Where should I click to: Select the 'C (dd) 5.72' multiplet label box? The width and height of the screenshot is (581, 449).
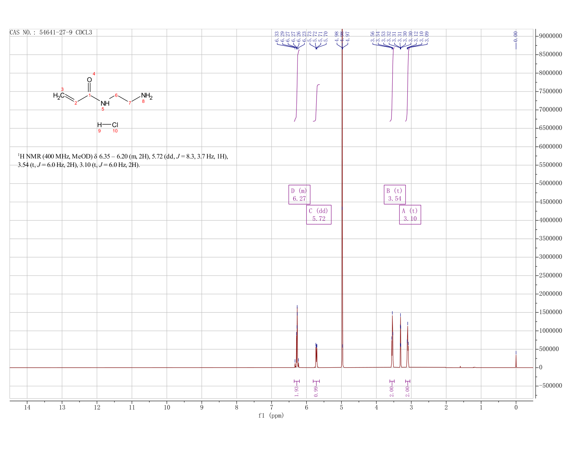click(319, 214)
